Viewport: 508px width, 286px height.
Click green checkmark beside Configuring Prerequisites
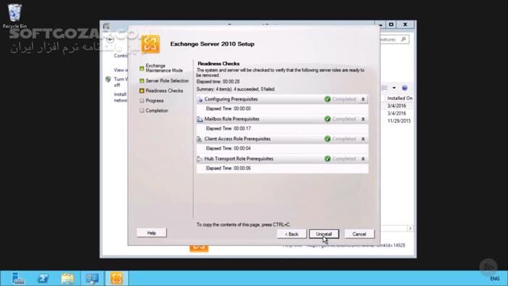point(327,99)
